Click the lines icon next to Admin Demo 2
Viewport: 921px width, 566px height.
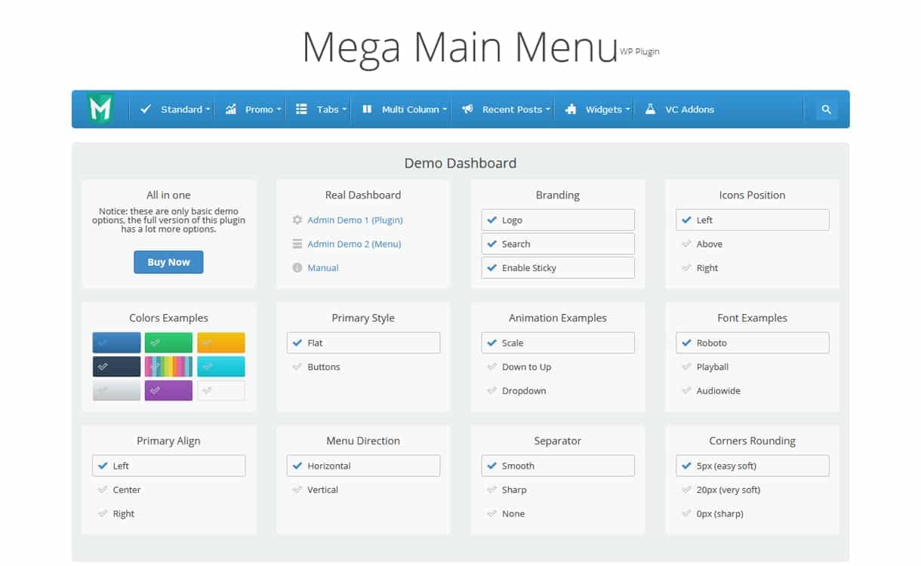coord(297,245)
